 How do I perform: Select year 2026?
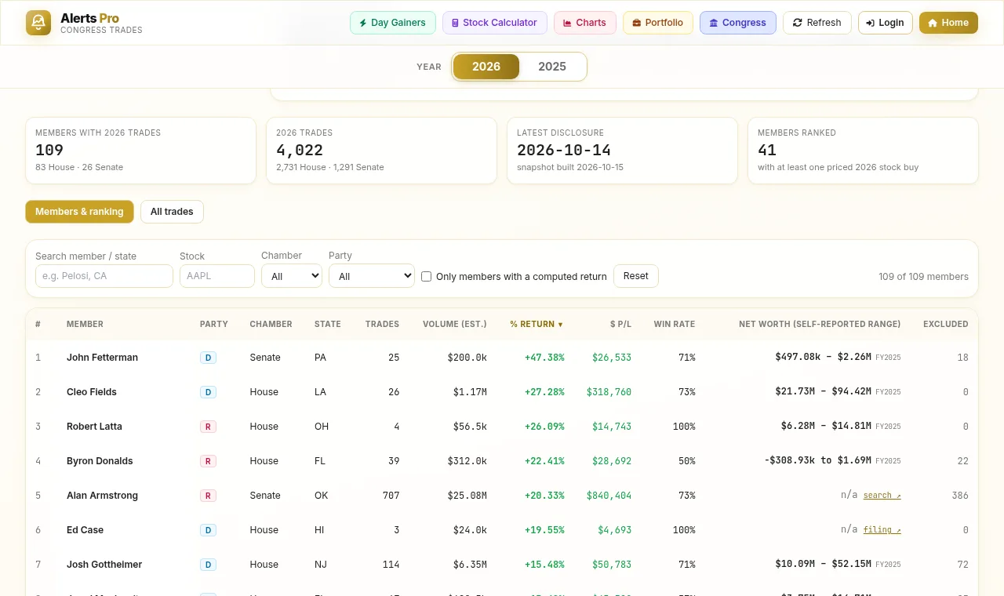click(x=486, y=67)
